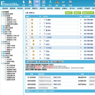Tick the checkbox for ID 12 row
The width and height of the screenshot is (95, 95).
click(45, 37)
